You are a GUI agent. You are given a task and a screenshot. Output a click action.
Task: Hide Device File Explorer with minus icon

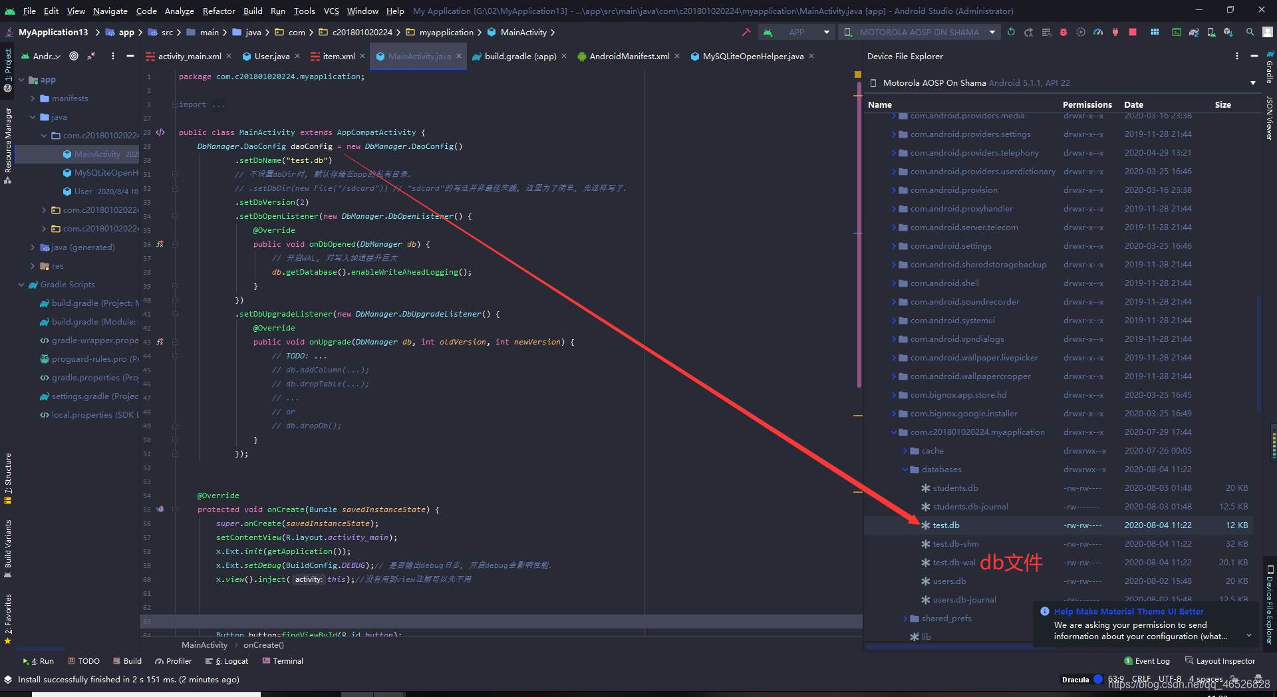(x=1254, y=57)
